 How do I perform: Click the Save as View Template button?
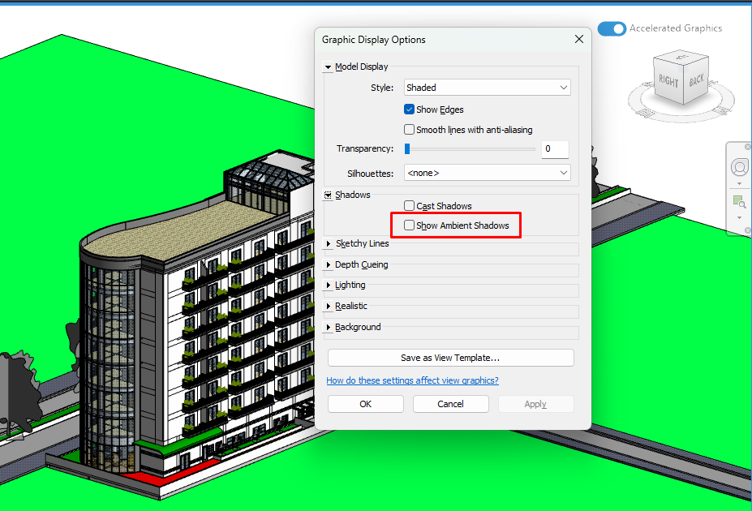click(x=451, y=358)
